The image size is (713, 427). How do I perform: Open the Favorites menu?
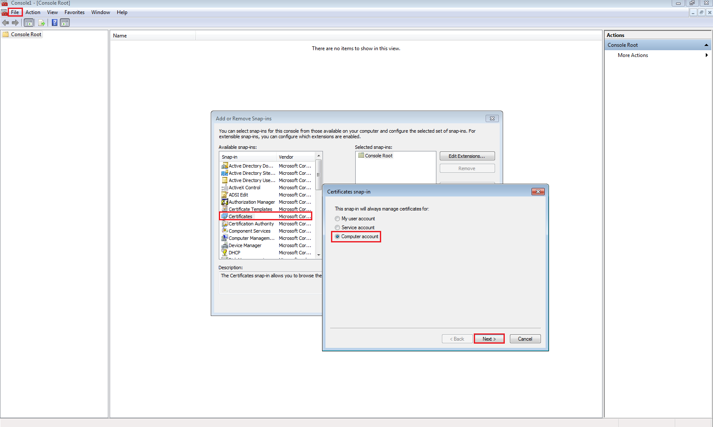[74, 12]
